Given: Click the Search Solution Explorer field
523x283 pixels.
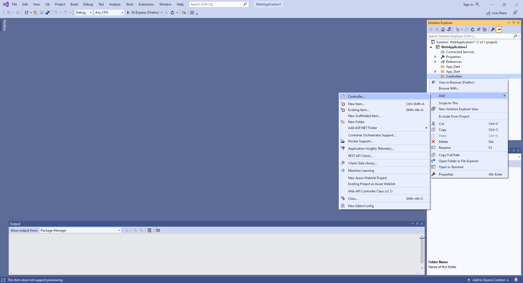Looking at the screenshot, I should point(470,36).
